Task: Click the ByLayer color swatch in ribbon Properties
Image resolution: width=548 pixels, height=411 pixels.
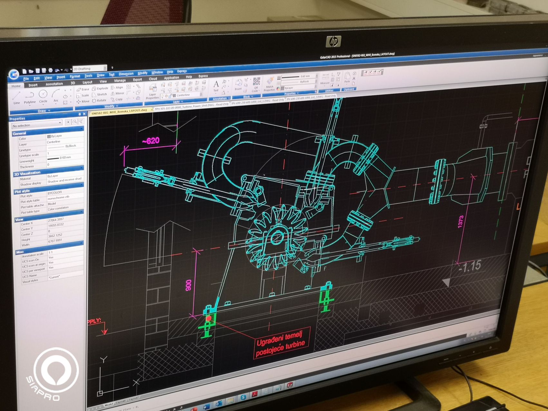Action: [x=283, y=88]
